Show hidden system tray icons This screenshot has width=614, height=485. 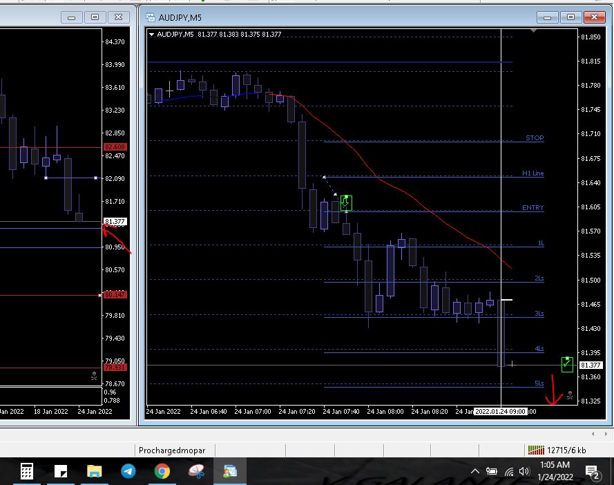475,472
